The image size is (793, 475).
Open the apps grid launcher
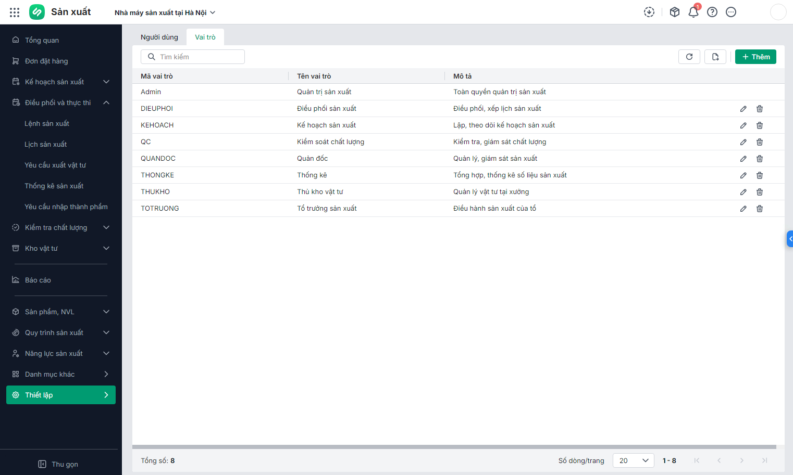coord(15,12)
